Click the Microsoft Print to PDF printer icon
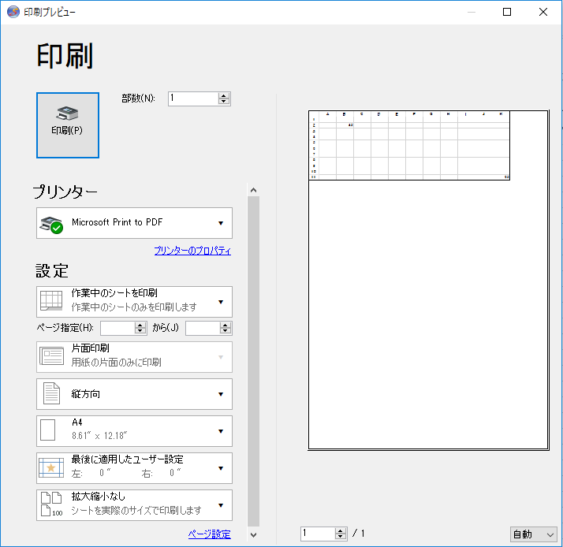 [51, 224]
